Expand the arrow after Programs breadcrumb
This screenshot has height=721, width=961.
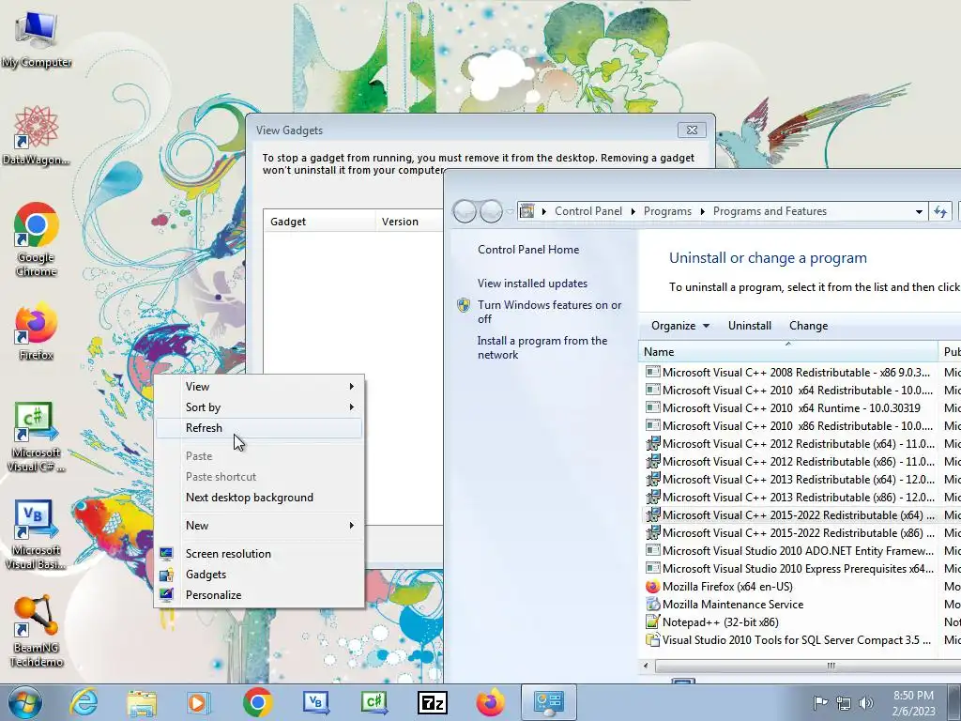[x=702, y=211]
